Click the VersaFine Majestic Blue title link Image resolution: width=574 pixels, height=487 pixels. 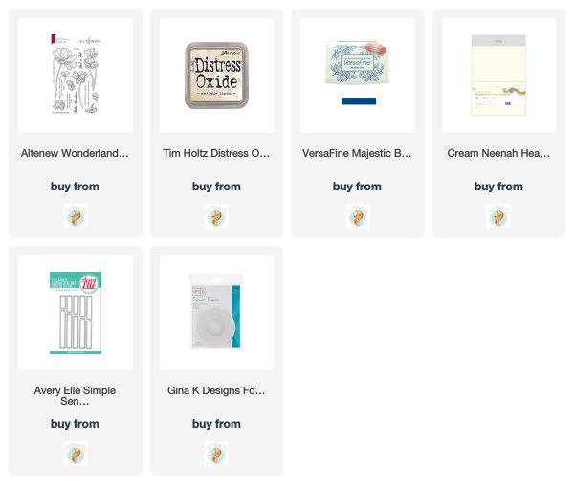pos(357,153)
